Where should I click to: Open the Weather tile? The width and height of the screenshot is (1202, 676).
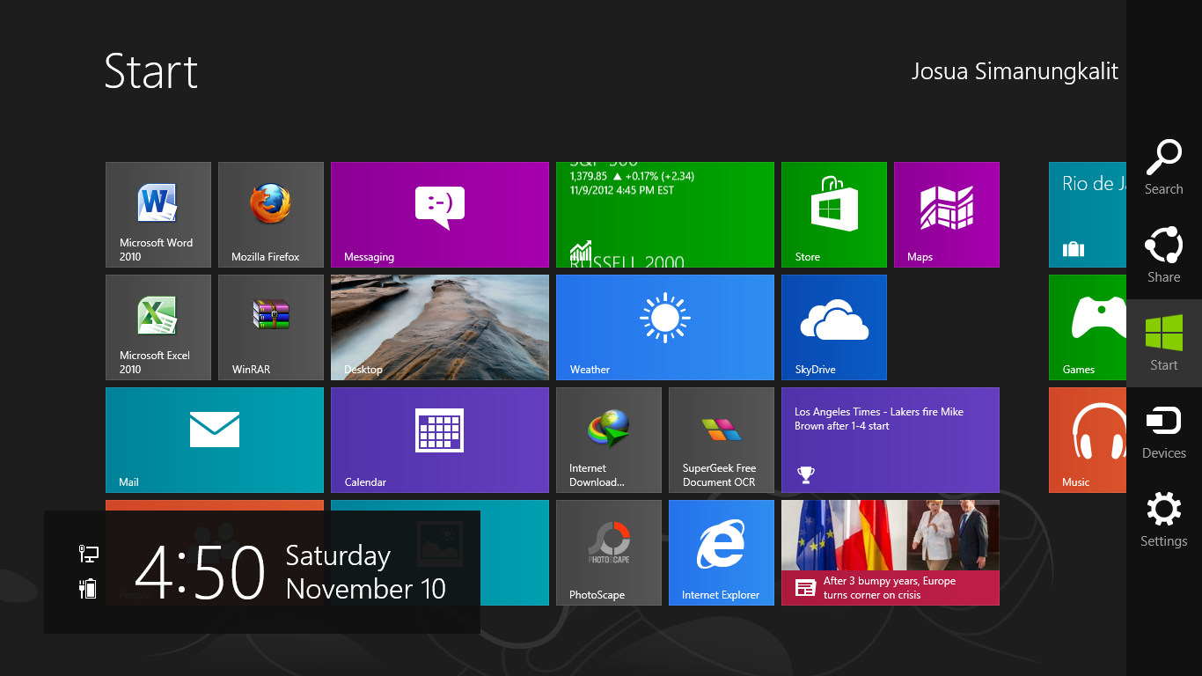665,327
